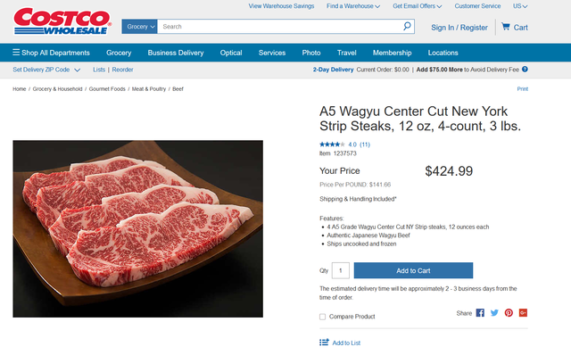Check the Compare Product checkbox
The height and width of the screenshot is (355, 571).
click(x=323, y=317)
